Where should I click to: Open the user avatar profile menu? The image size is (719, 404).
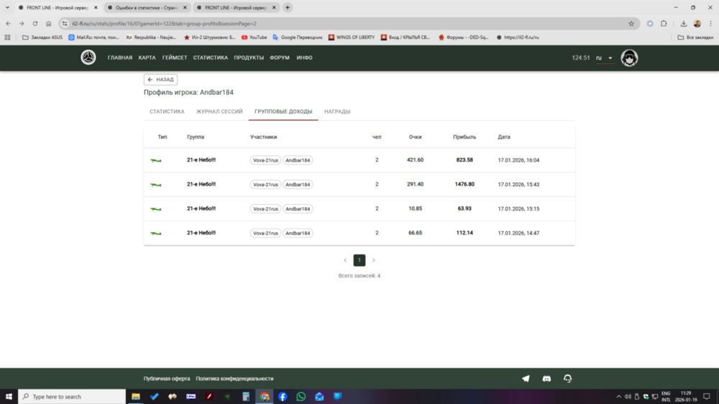pos(629,58)
